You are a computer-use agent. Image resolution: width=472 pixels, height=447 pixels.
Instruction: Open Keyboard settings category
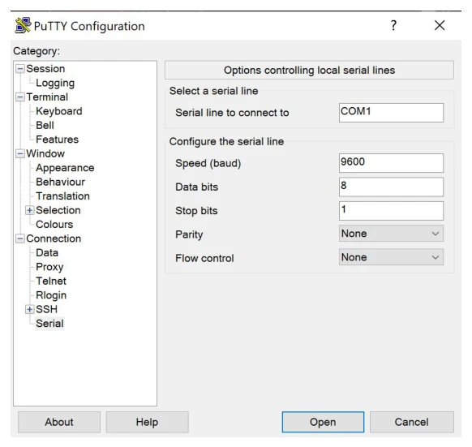click(59, 111)
